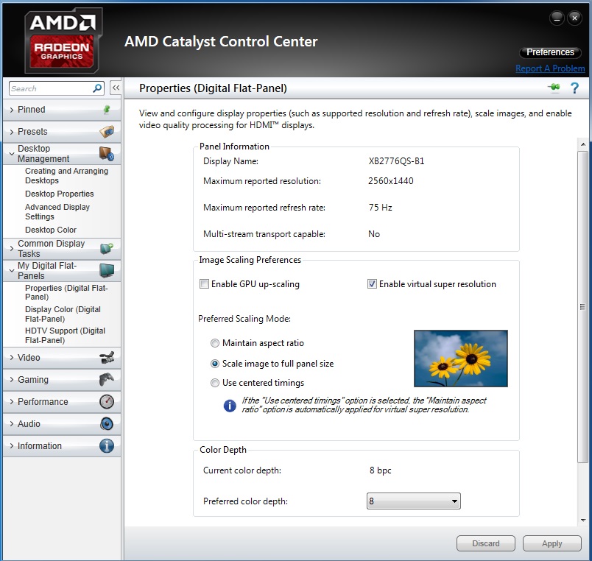Image resolution: width=592 pixels, height=561 pixels.
Task: Click the scrollbar down arrow
Action: [583, 521]
